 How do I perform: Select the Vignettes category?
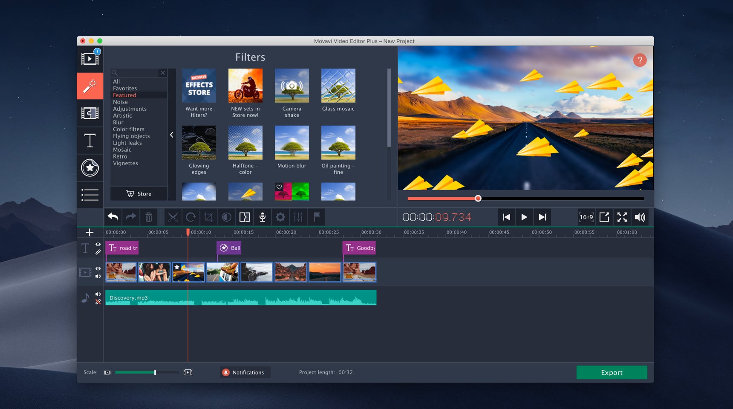125,163
